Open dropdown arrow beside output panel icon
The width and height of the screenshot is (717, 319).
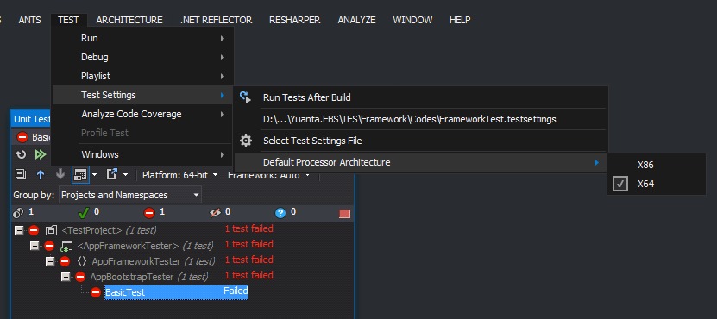point(94,174)
